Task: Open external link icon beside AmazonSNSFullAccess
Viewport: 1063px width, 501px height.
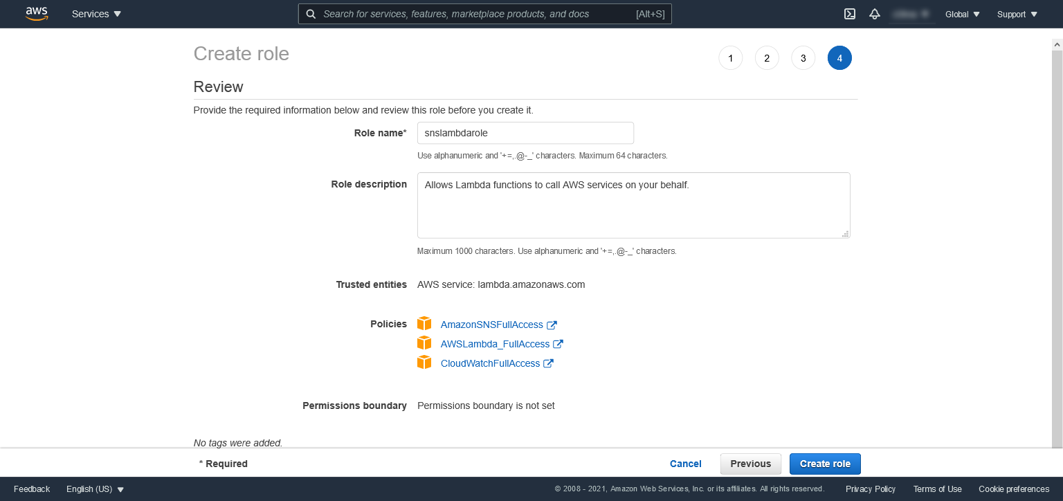Action: [x=552, y=325]
